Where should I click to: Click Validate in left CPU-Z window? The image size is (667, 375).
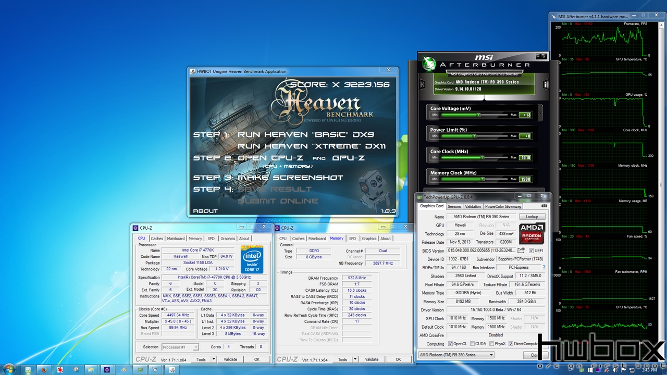click(x=230, y=359)
